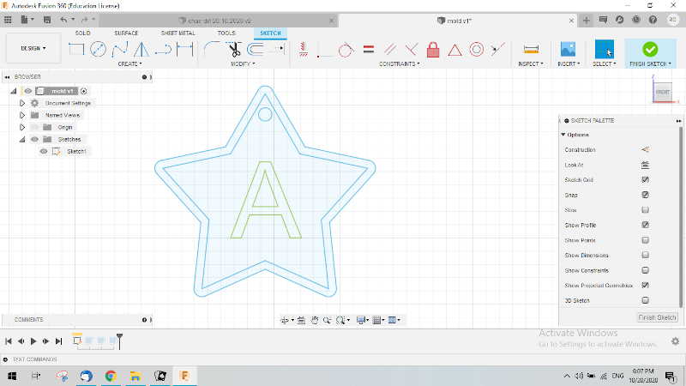The height and width of the screenshot is (386, 686).
Task: Click the green Finish Sketch checkmark
Action: click(x=650, y=50)
